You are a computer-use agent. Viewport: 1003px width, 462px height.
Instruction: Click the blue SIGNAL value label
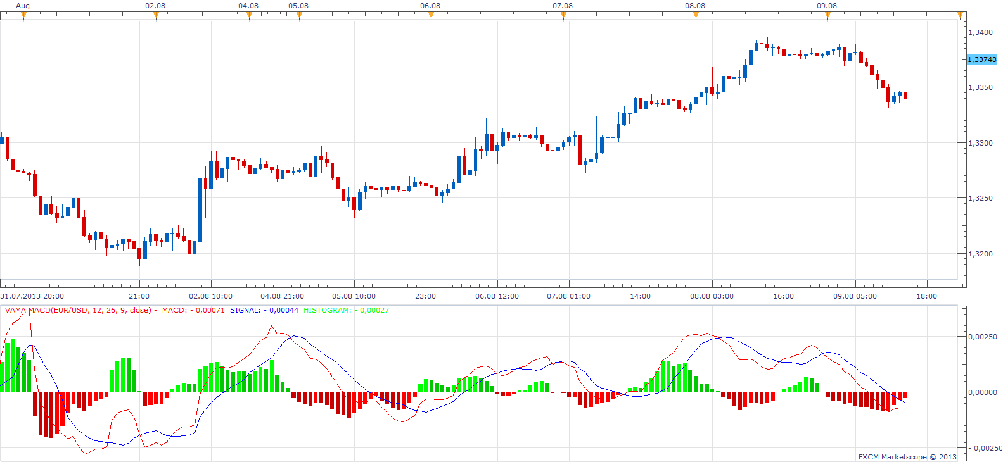tap(264, 310)
